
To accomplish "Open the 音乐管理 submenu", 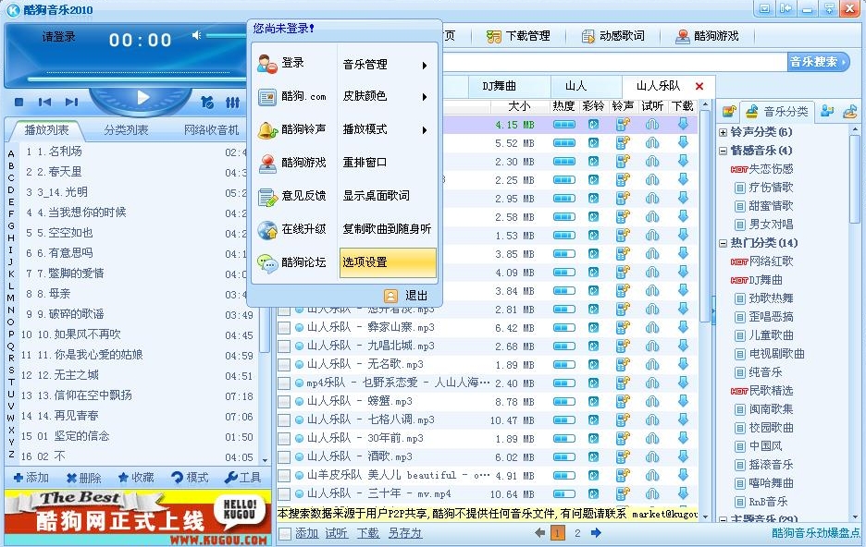I will tap(387, 65).
